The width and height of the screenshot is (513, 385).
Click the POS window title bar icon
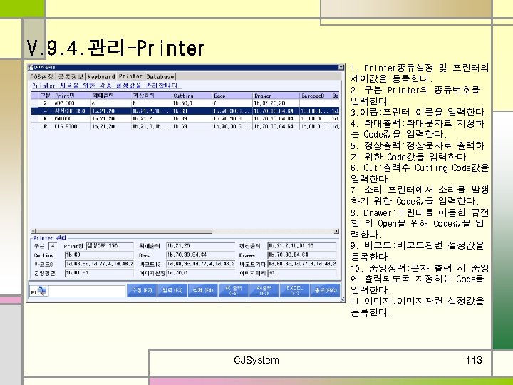click(30, 67)
